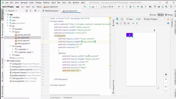
Task: Switch to MainActivity.java tab
Action: (x=51, y=11)
